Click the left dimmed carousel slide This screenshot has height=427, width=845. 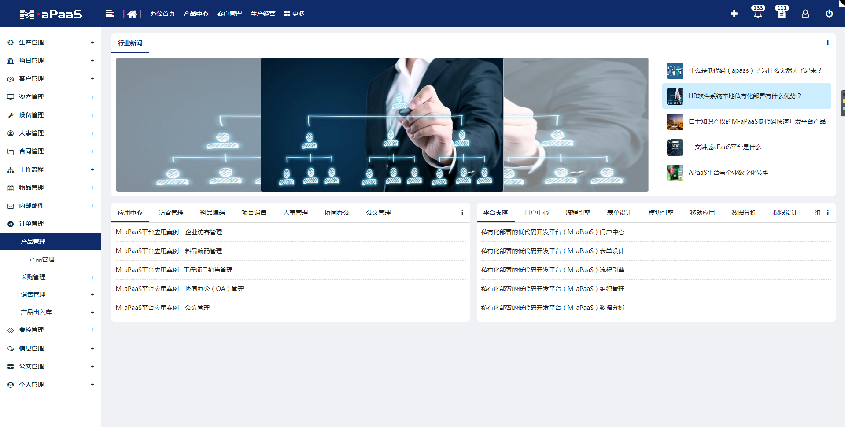(188, 125)
